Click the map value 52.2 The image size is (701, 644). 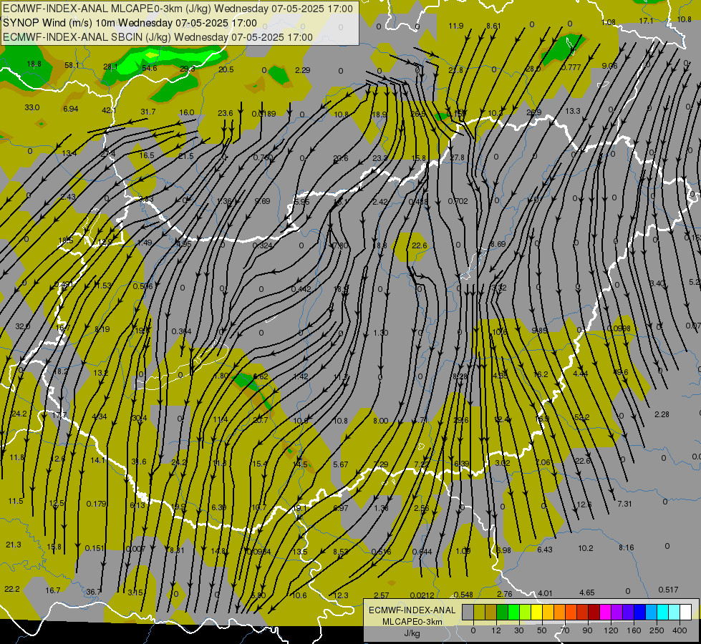581,417
